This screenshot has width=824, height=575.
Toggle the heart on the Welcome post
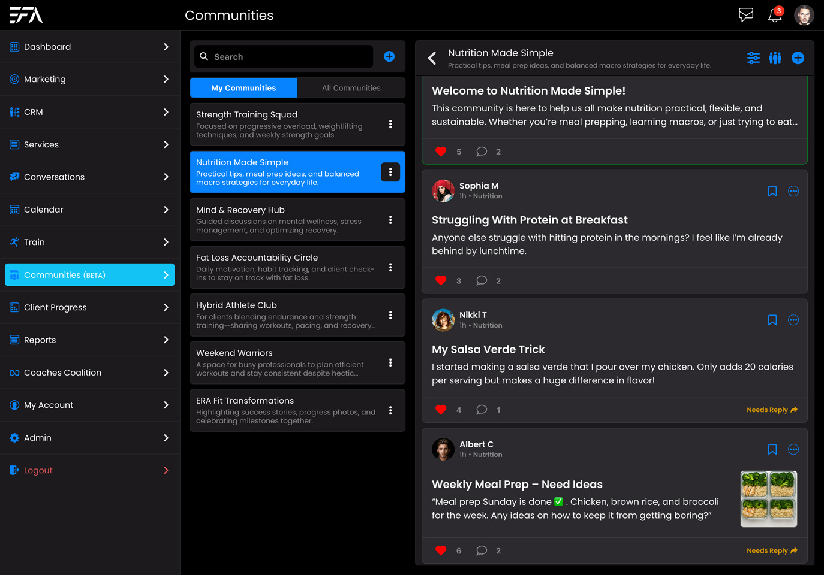[x=441, y=152]
